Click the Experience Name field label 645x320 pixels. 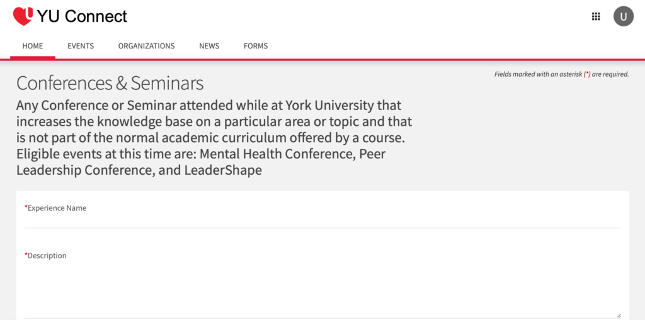click(x=57, y=208)
